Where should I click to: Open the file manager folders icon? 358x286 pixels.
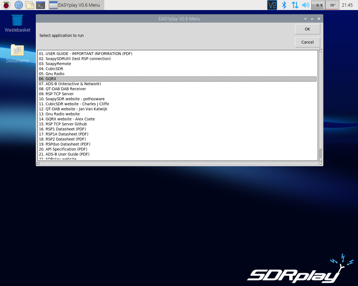pos(30,5)
